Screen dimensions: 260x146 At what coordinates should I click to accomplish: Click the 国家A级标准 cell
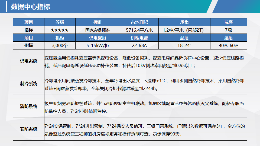(x=97, y=30)
